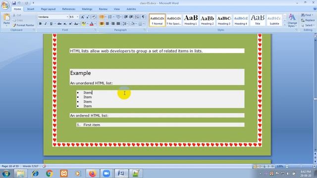Image resolution: width=317 pixels, height=178 pixels.
Task: Open line spacing dropdown
Action: 125,24
